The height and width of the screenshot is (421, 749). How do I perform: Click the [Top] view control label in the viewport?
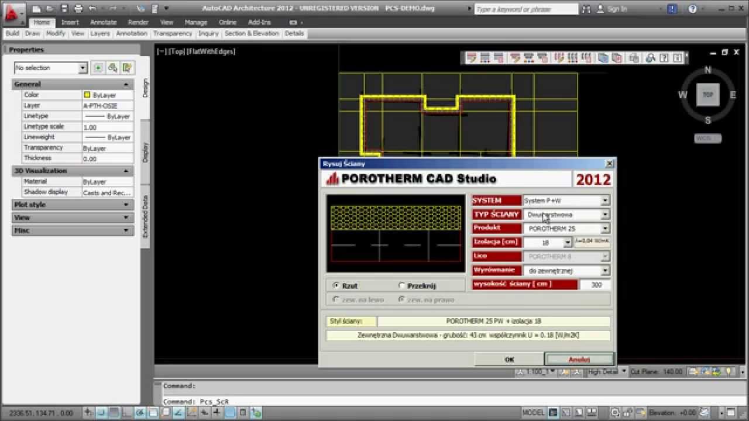point(176,51)
